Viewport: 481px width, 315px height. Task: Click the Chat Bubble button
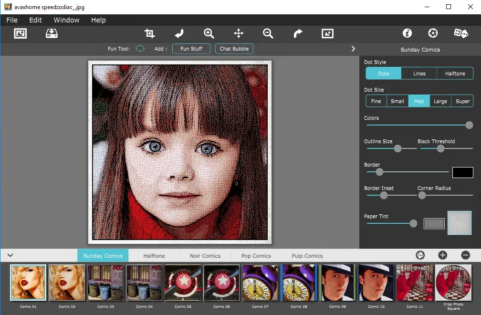click(x=234, y=49)
